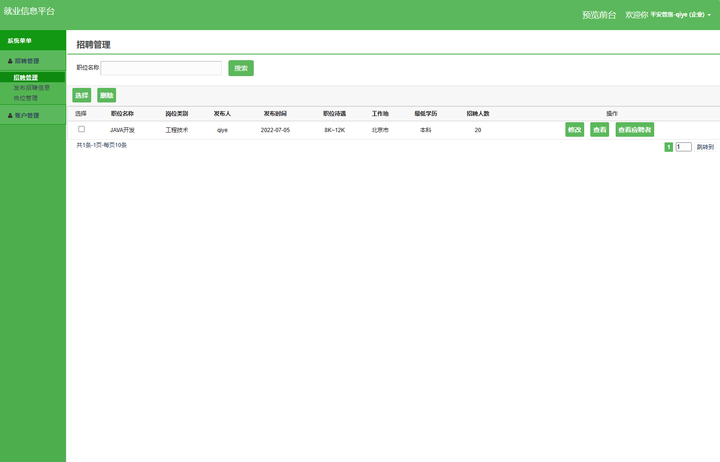Click the 系统菜单 sidebar header
Screen dimensions: 720x462
coord(33,40)
